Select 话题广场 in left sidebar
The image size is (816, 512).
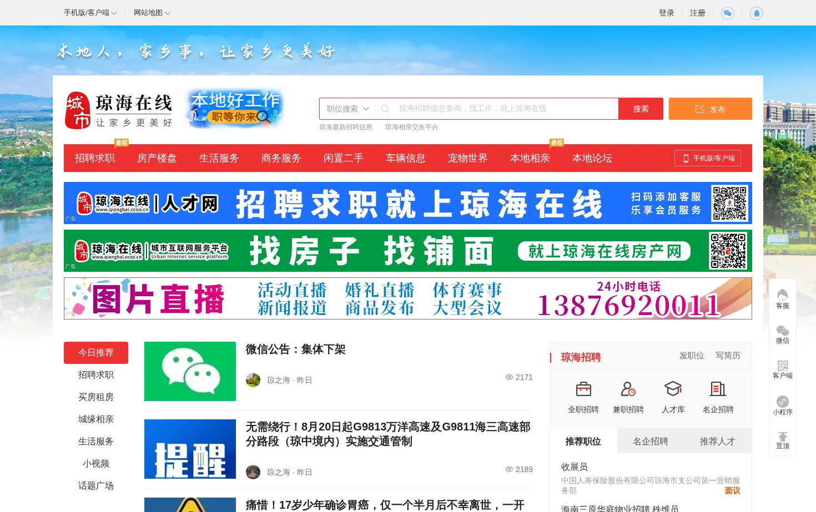(x=96, y=486)
